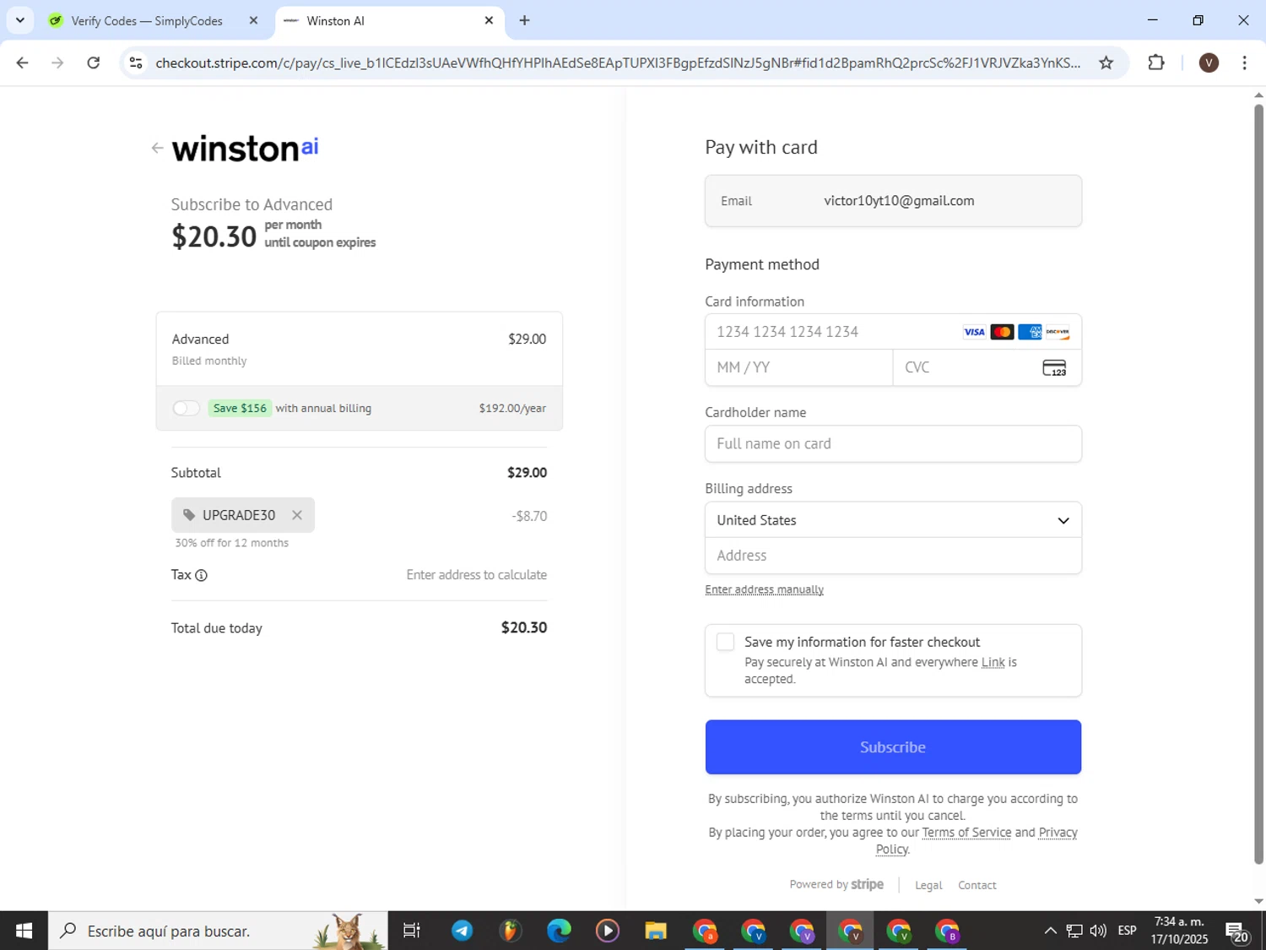Image resolution: width=1266 pixels, height=950 pixels.
Task: Click Enter address manually link
Action: tap(765, 589)
